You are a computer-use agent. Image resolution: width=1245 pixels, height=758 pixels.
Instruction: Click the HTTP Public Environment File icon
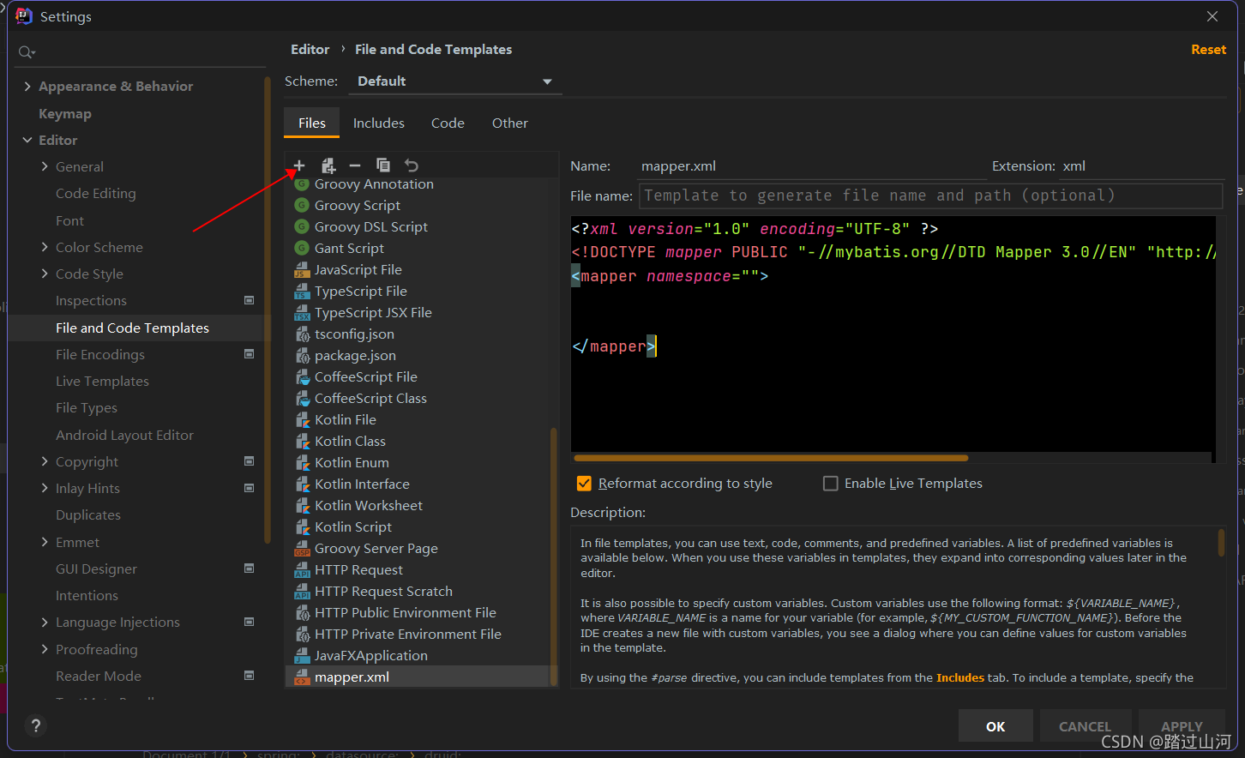pos(302,613)
